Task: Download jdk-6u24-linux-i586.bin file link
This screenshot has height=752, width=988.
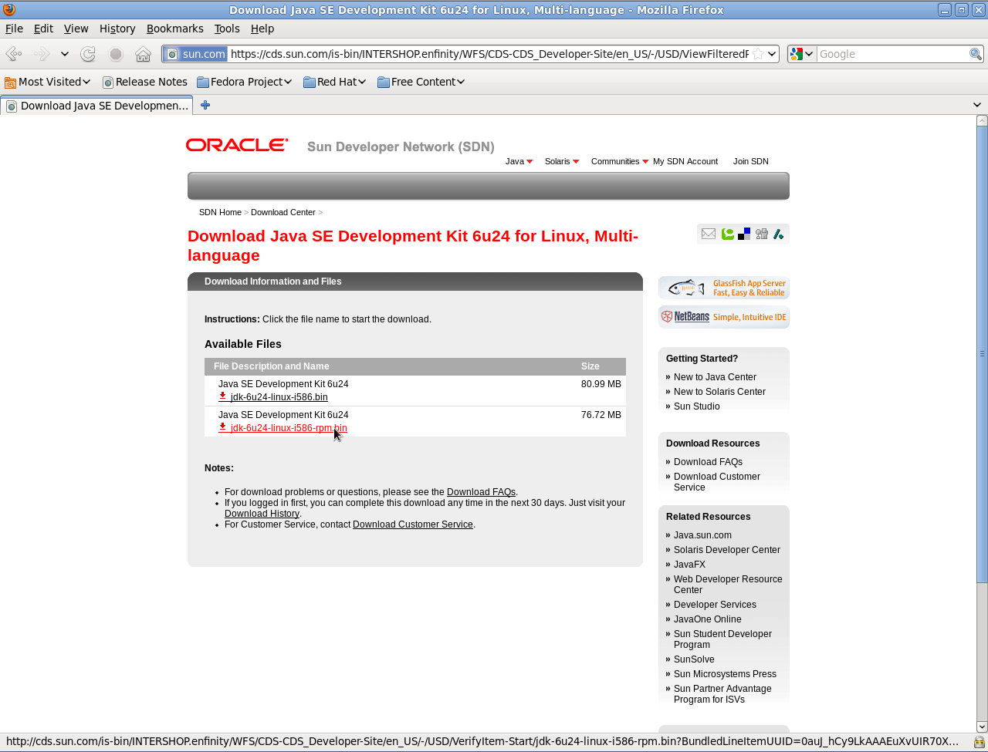Action: coord(279,397)
